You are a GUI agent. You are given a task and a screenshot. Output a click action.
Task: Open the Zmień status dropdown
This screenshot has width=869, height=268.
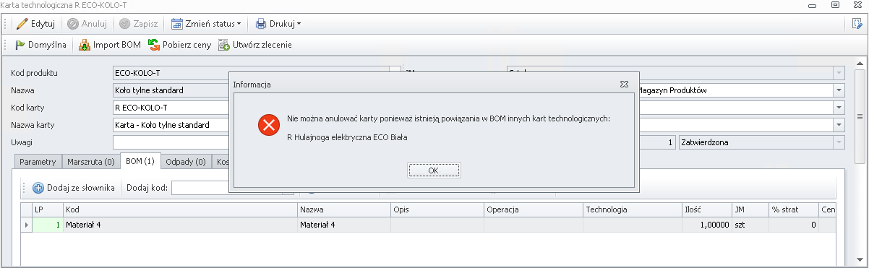coord(206,23)
